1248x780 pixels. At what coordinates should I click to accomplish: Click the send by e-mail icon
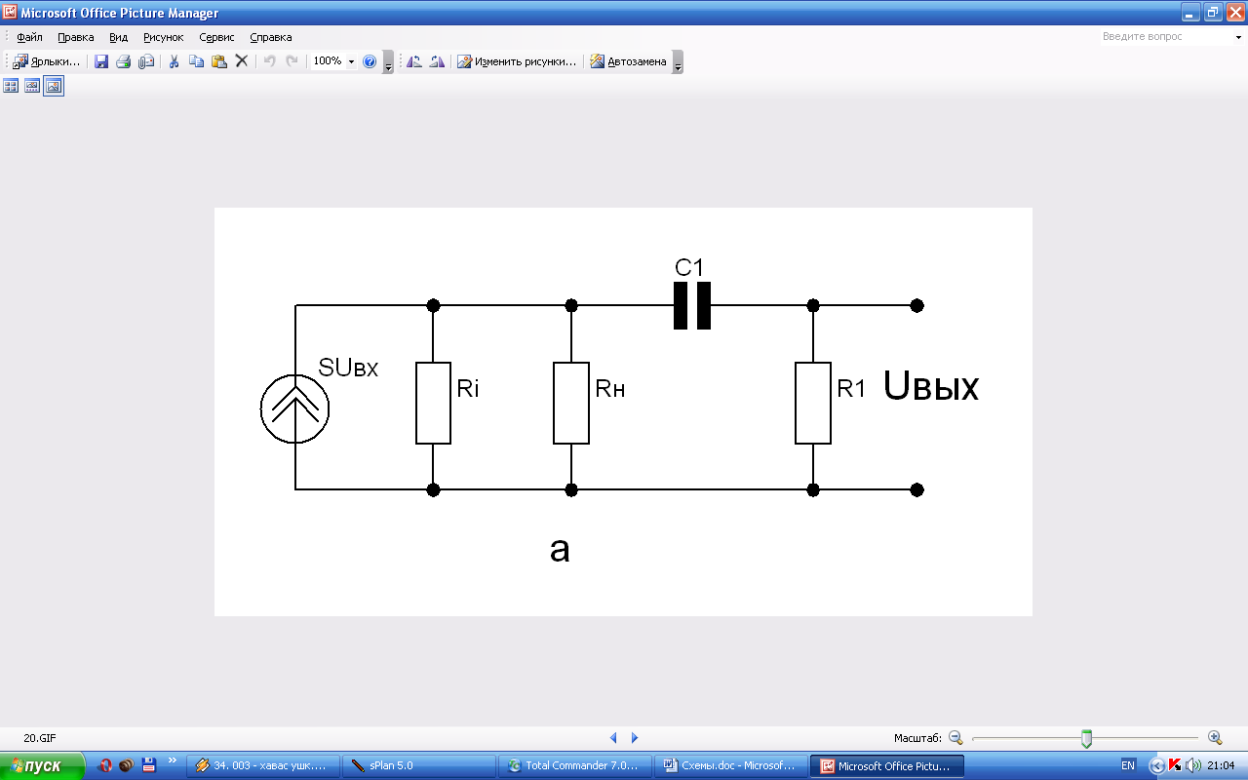[x=146, y=61]
